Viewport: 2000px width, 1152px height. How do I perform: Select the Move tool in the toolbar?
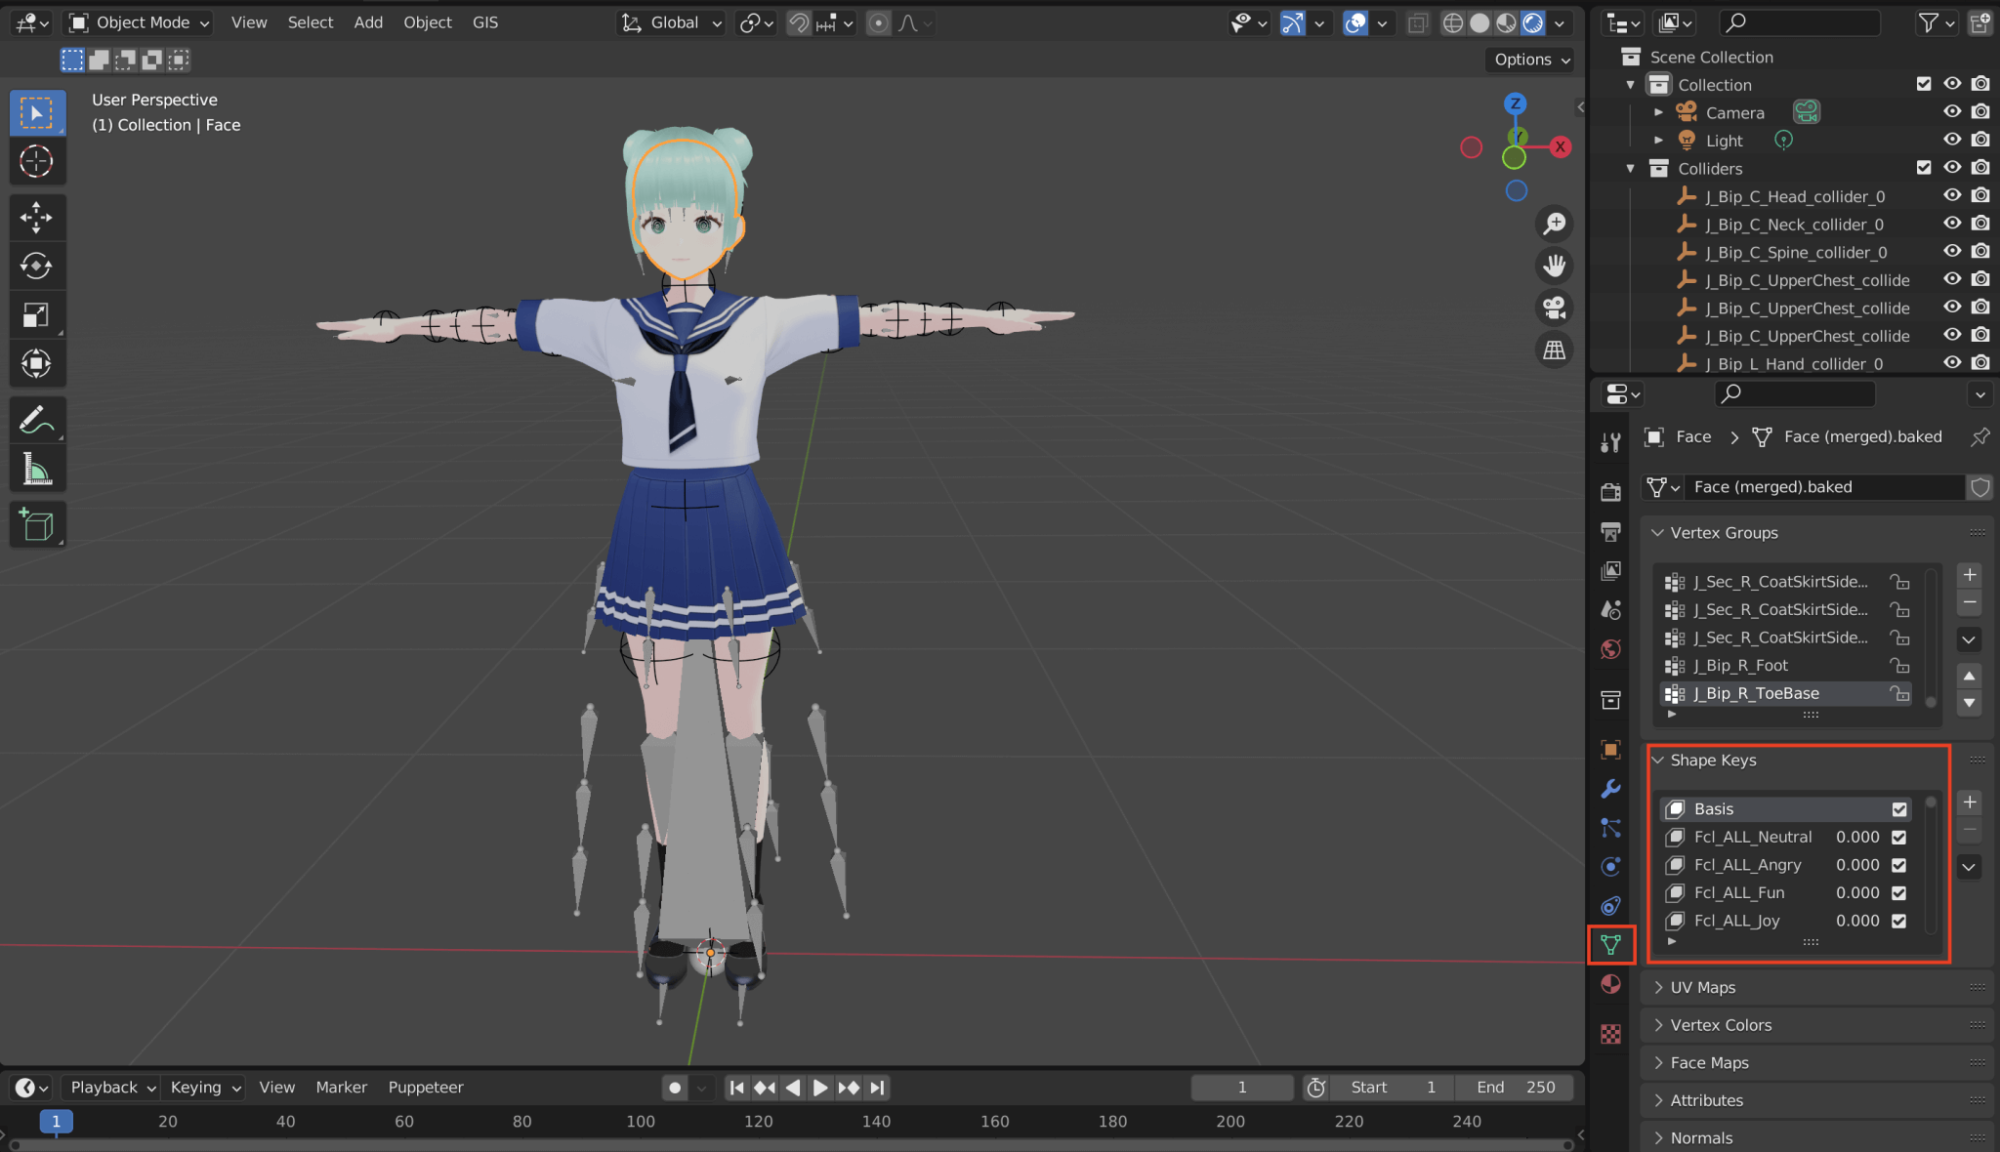tap(37, 217)
